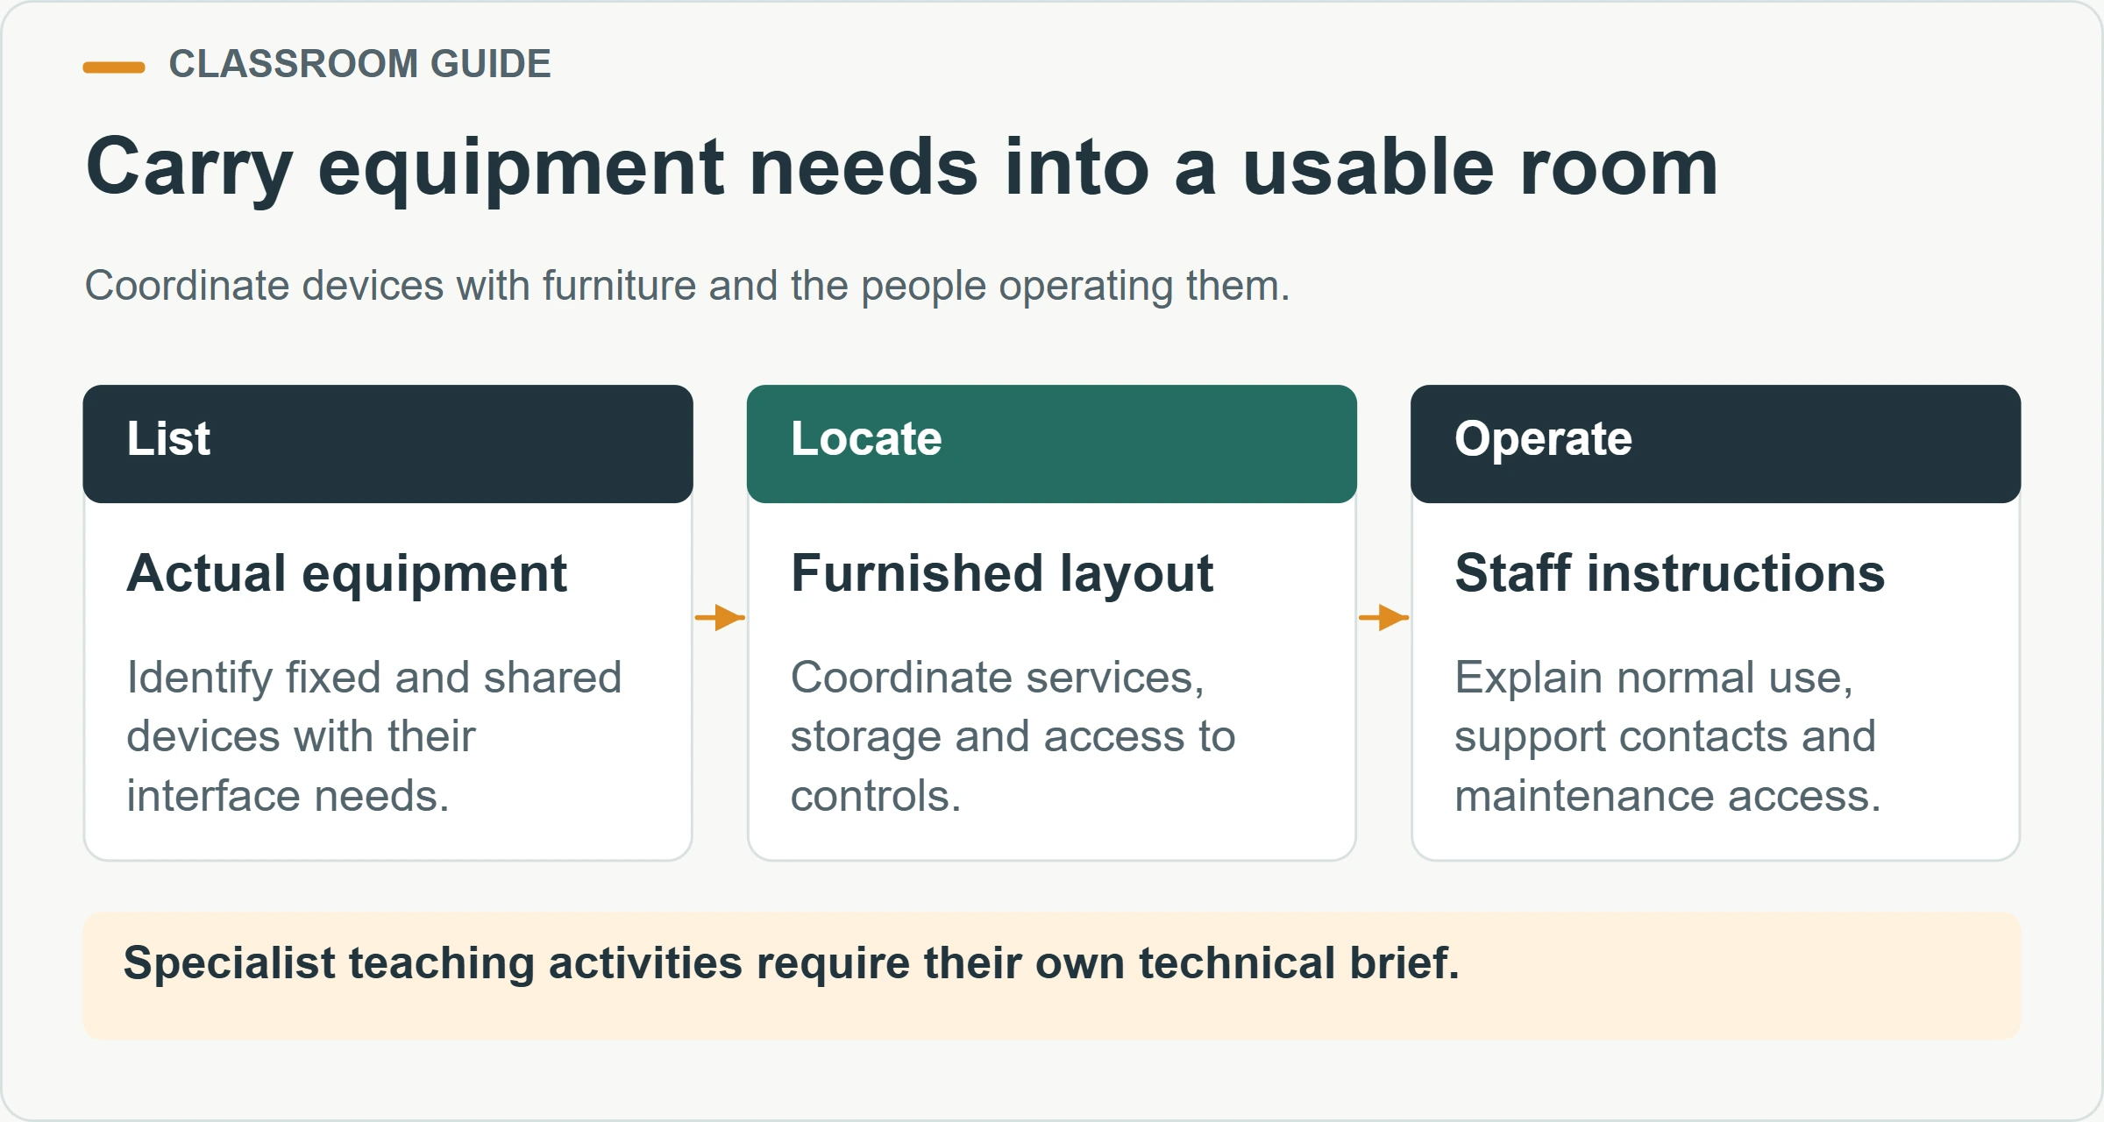2104x1122 pixels.
Task: Click the text 'Identify fixed and shared devices'
Action: click(x=374, y=736)
